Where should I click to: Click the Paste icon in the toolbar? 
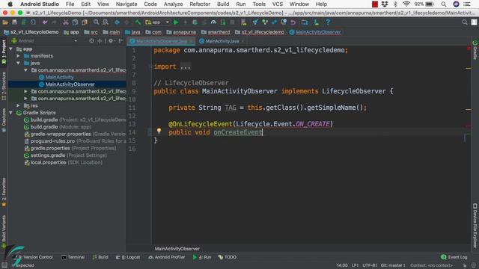click(x=85, y=22)
